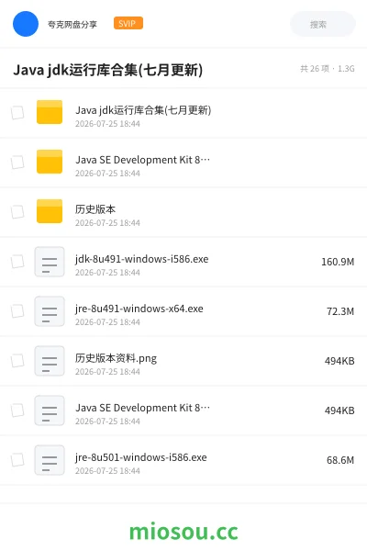Screen dimensions: 367x551
Task: Click the 历史版本 folder icon
Action: [x=50, y=211]
